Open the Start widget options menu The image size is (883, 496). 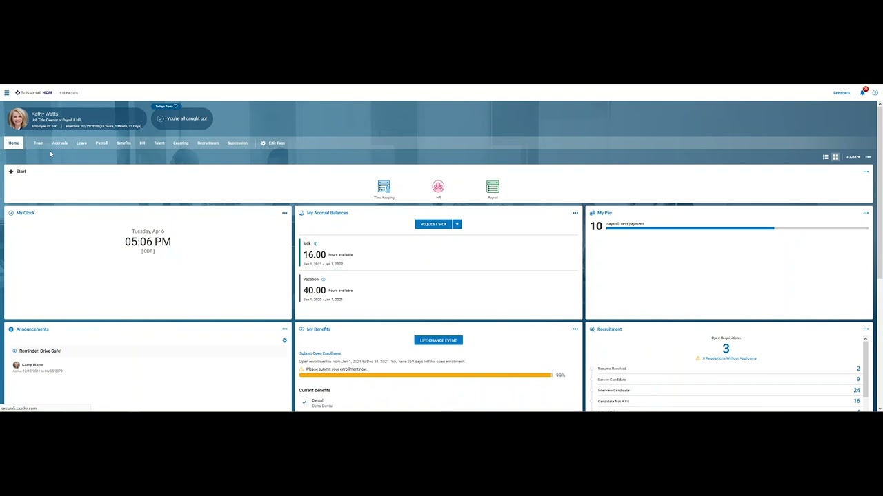(866, 172)
